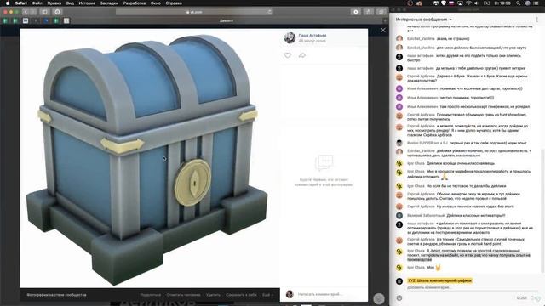Open the volume control in menu bar
Image resolution: width=545 pixels, height=306 pixels.
click(476, 3)
